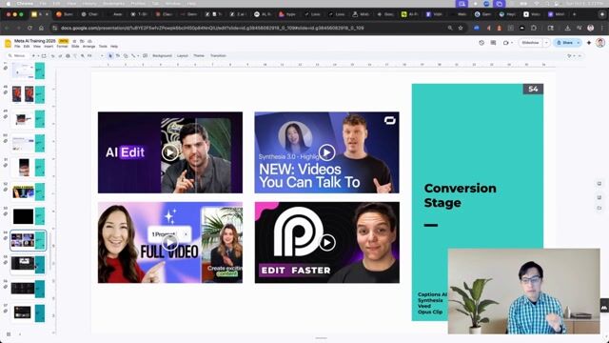Open a new Chrome tab with plus button
609x343 pixels.
pos(575,14)
